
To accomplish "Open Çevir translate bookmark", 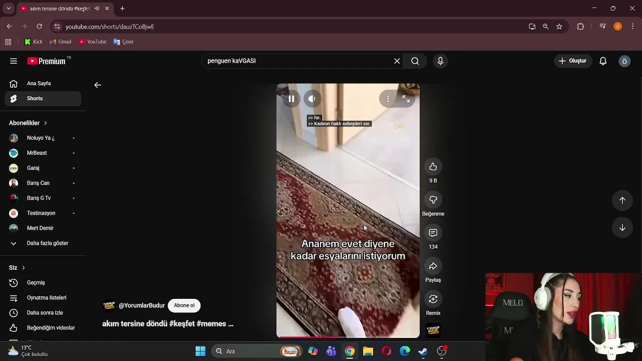I will 124,42.
